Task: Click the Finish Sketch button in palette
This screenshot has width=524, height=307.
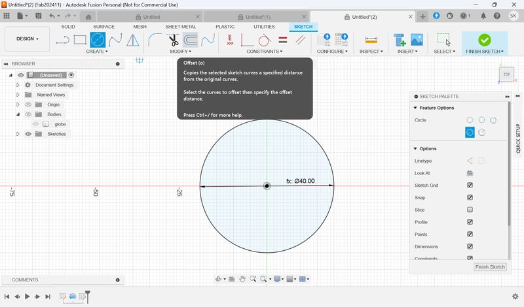Action: tap(490, 267)
